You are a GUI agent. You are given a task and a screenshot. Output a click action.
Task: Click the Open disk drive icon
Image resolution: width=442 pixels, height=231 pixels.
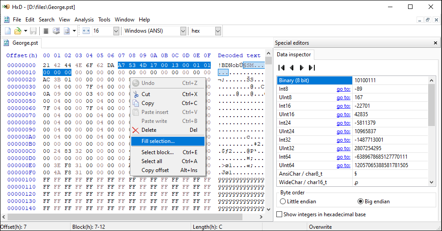(56, 31)
